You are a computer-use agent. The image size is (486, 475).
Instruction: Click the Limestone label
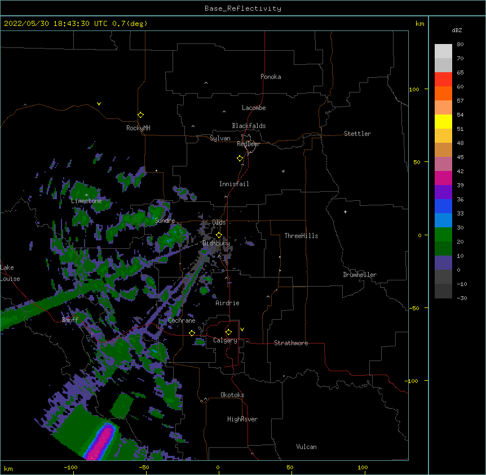pos(86,201)
